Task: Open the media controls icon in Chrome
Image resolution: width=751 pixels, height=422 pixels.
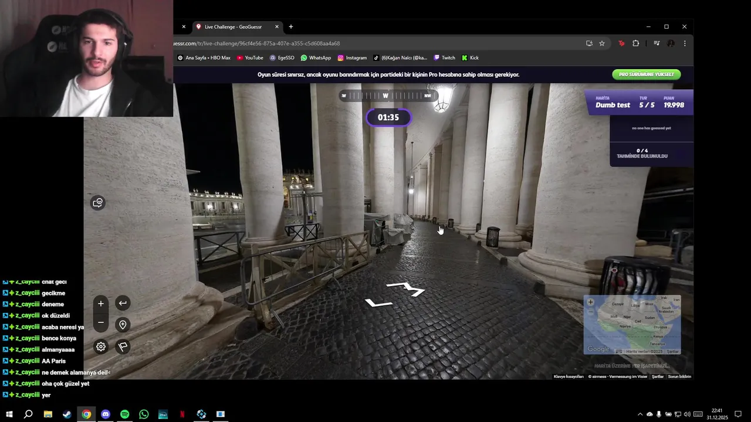Action: pyautogui.click(x=657, y=43)
